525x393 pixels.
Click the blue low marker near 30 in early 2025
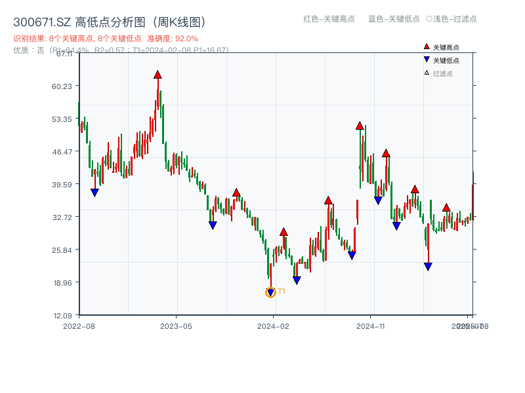click(396, 226)
